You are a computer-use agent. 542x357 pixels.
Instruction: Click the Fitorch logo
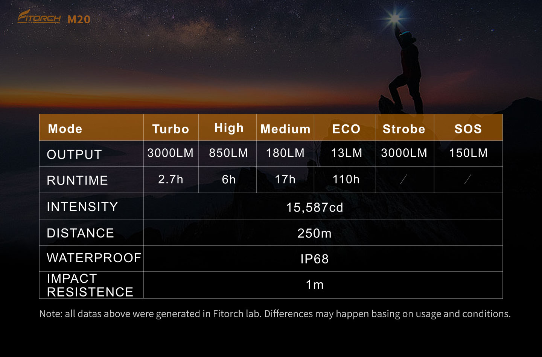pyautogui.click(x=39, y=17)
